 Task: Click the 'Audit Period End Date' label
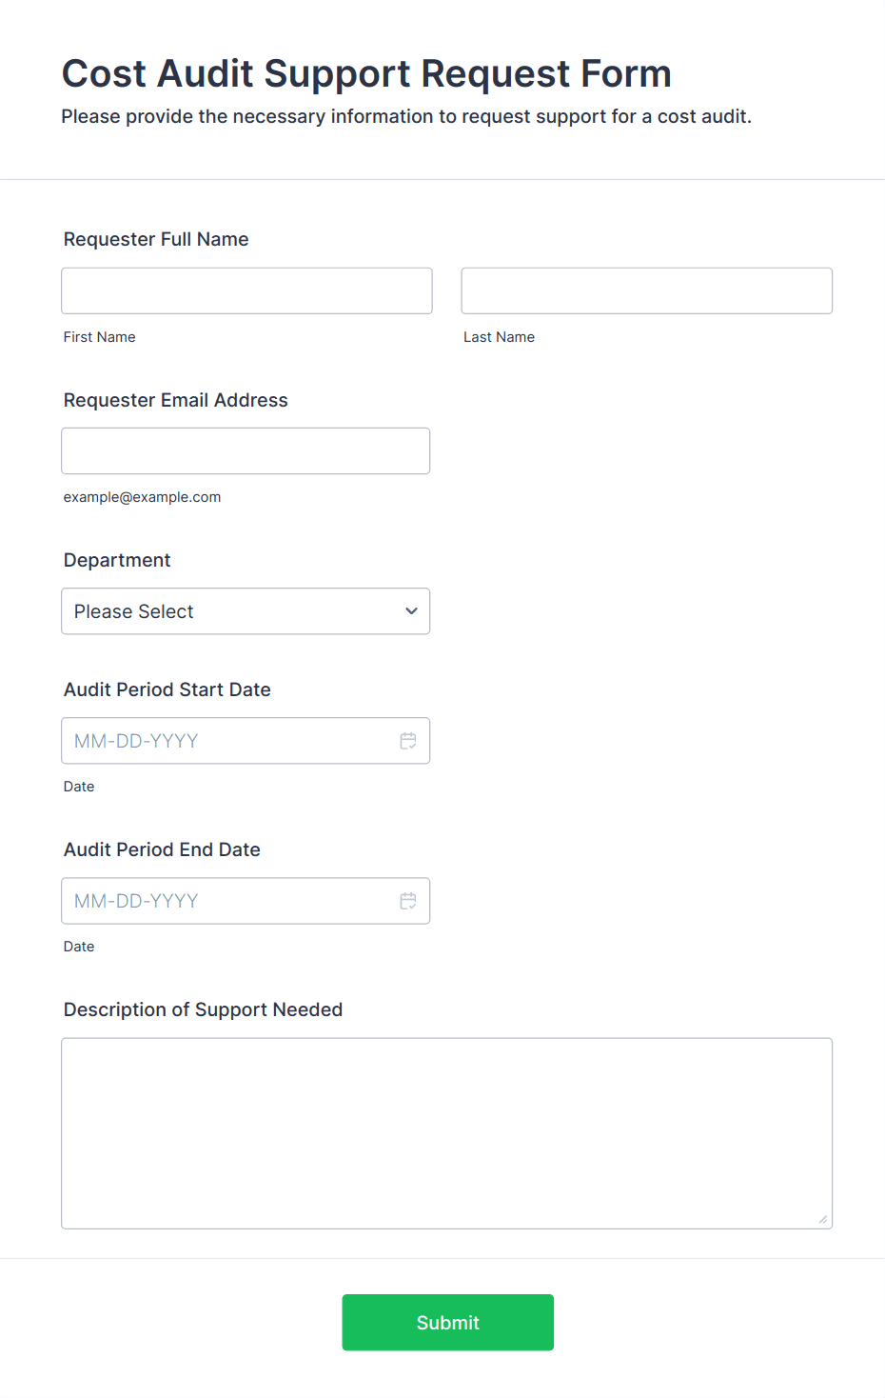(x=162, y=849)
